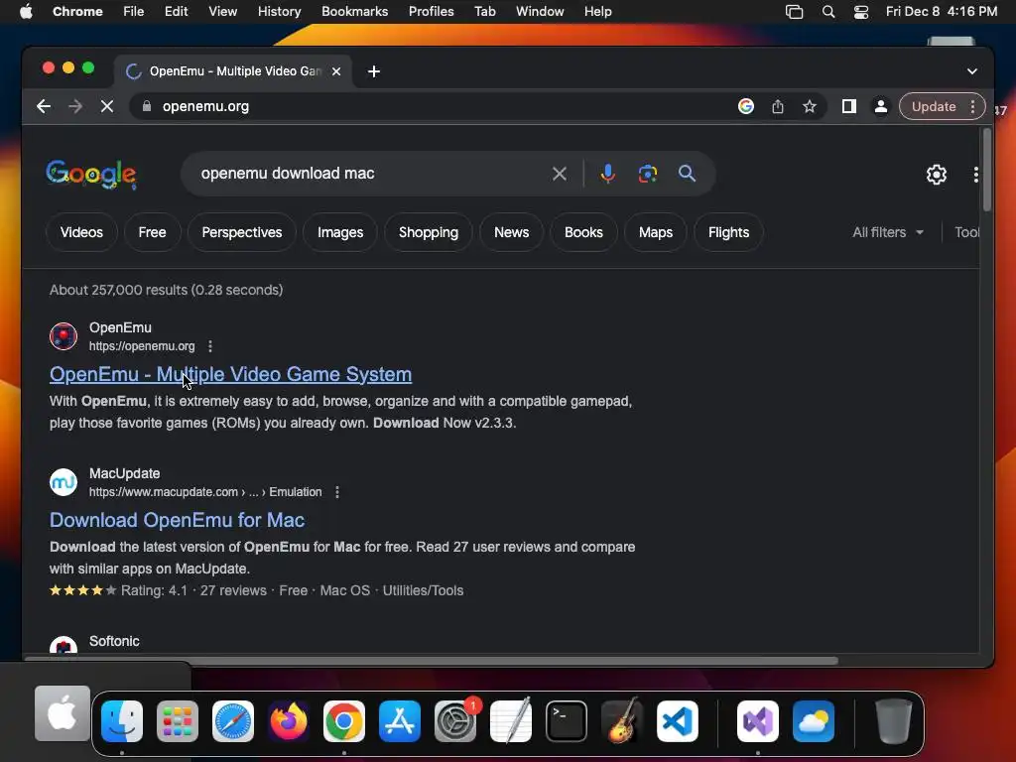Open App Store from the Dock
The height and width of the screenshot is (762, 1016).
400,720
